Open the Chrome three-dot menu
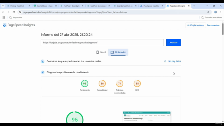The image size is (224, 126). click(221, 12)
